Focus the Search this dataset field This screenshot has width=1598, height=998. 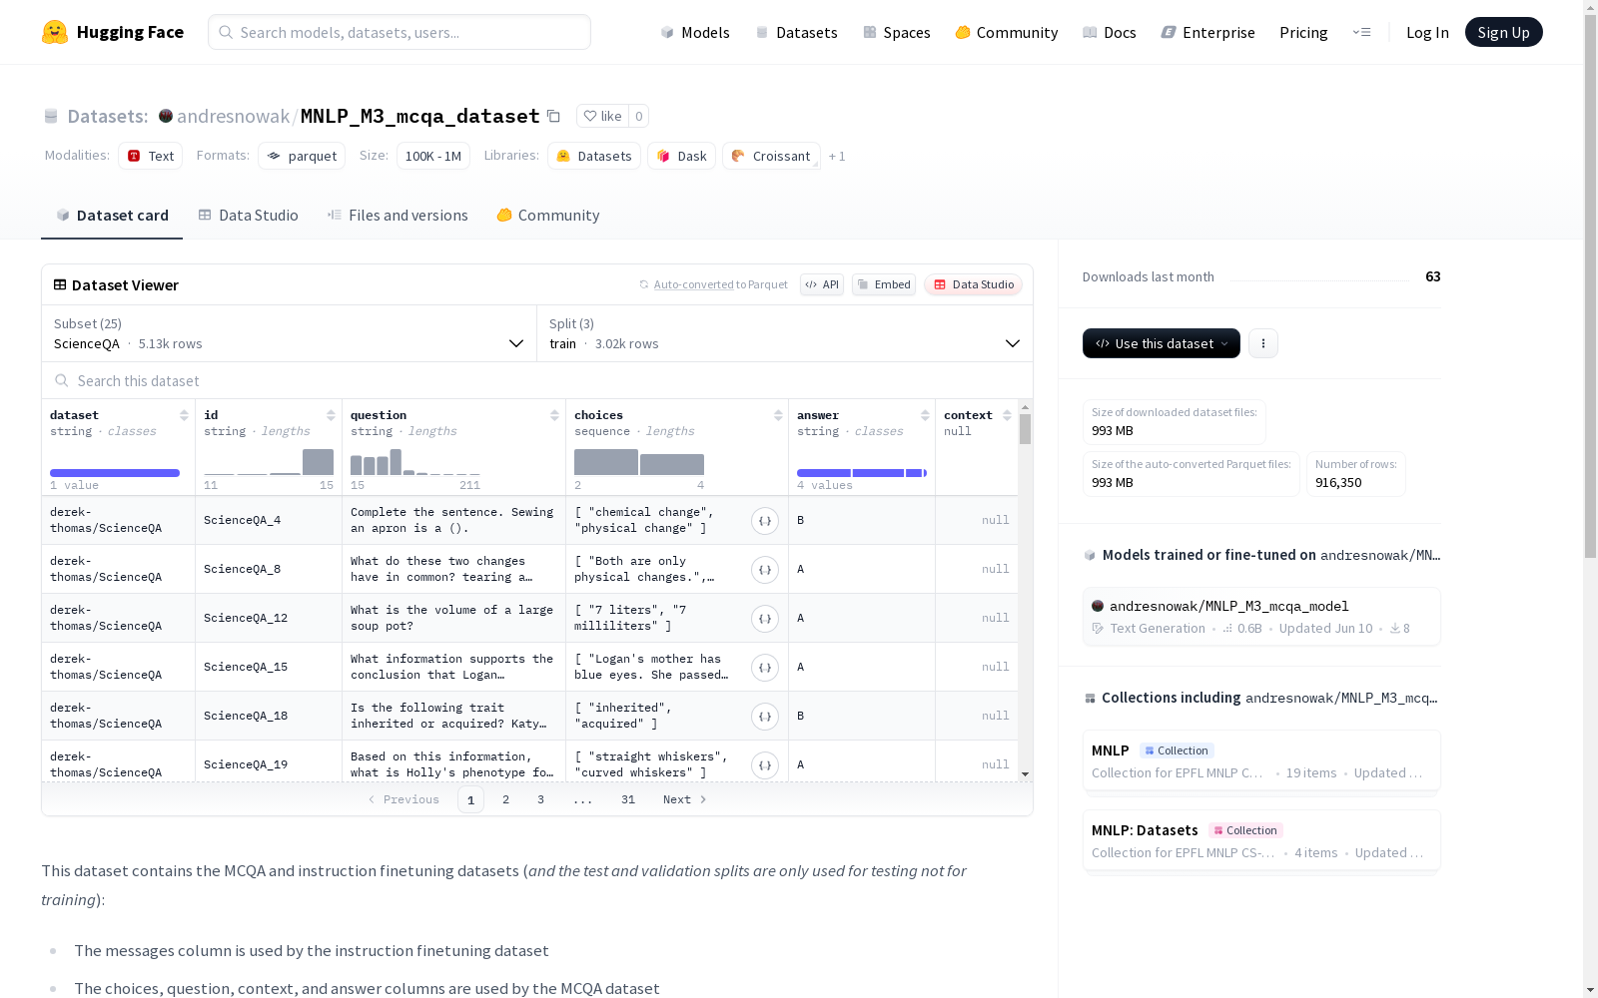coord(537,380)
